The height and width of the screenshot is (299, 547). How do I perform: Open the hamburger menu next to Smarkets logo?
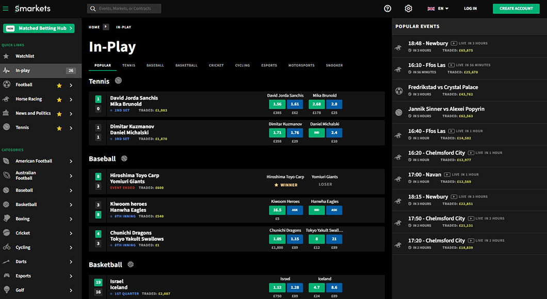pyautogui.click(x=6, y=9)
